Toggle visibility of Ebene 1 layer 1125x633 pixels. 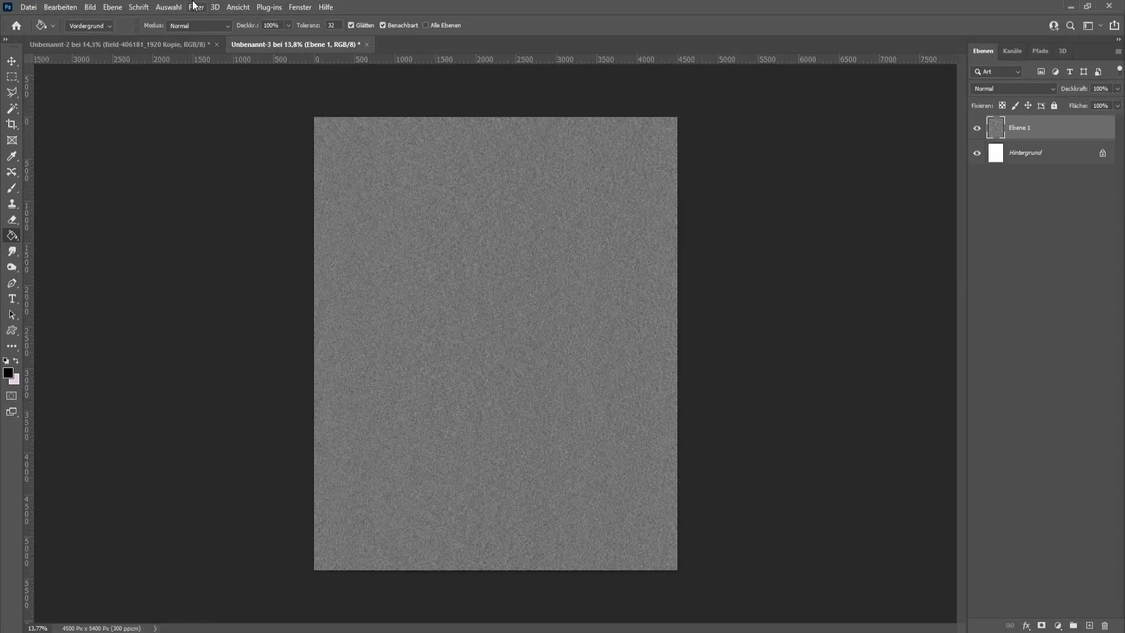977,128
